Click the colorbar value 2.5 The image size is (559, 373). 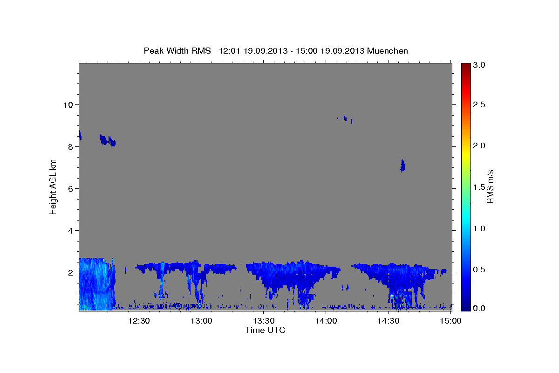(480, 104)
